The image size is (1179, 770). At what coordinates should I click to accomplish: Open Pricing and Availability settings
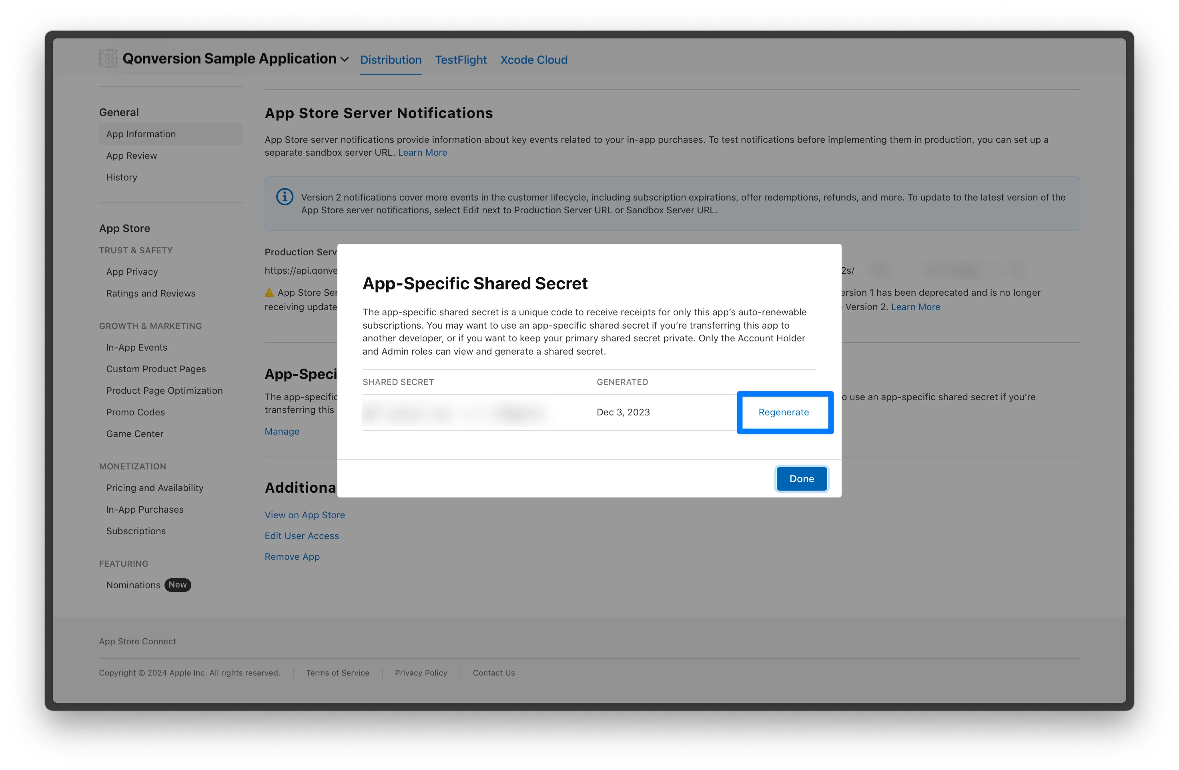154,487
